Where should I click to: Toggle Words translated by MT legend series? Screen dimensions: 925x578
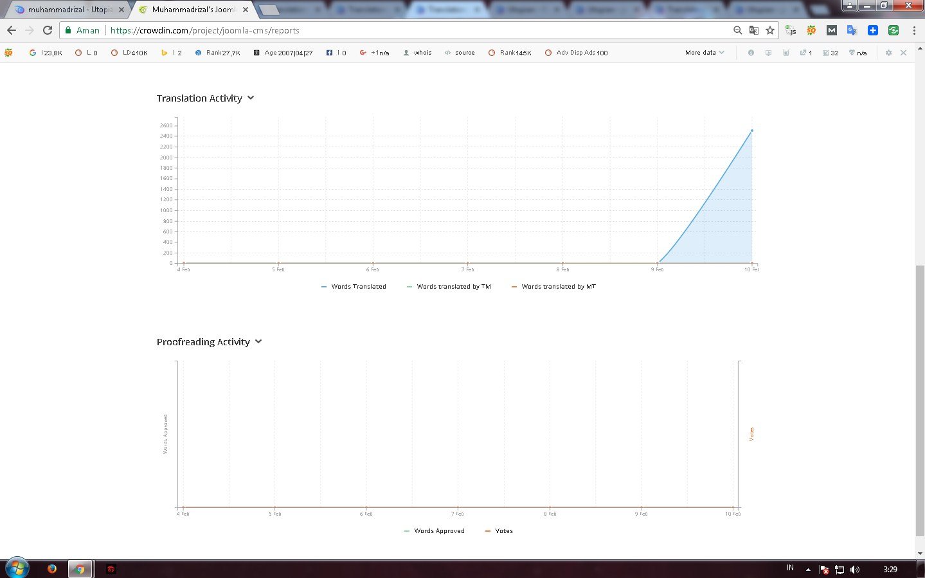pos(553,287)
